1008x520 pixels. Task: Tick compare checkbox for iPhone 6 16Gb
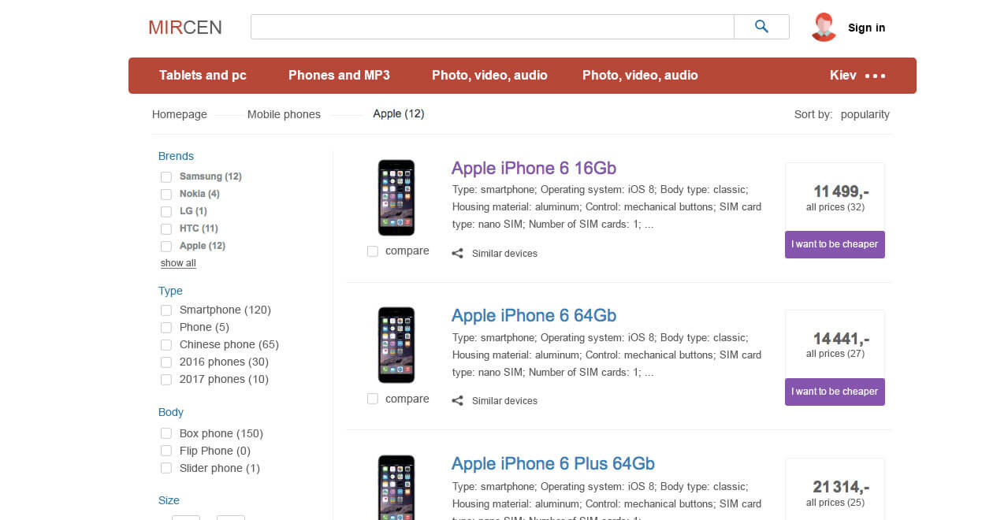373,251
